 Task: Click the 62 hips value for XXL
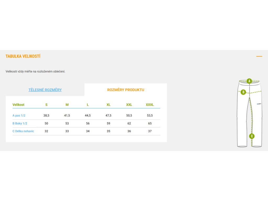(129, 124)
